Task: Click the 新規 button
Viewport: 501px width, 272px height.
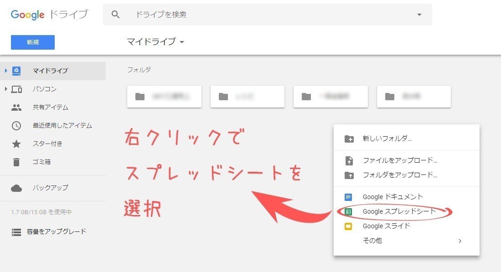Action: point(32,42)
